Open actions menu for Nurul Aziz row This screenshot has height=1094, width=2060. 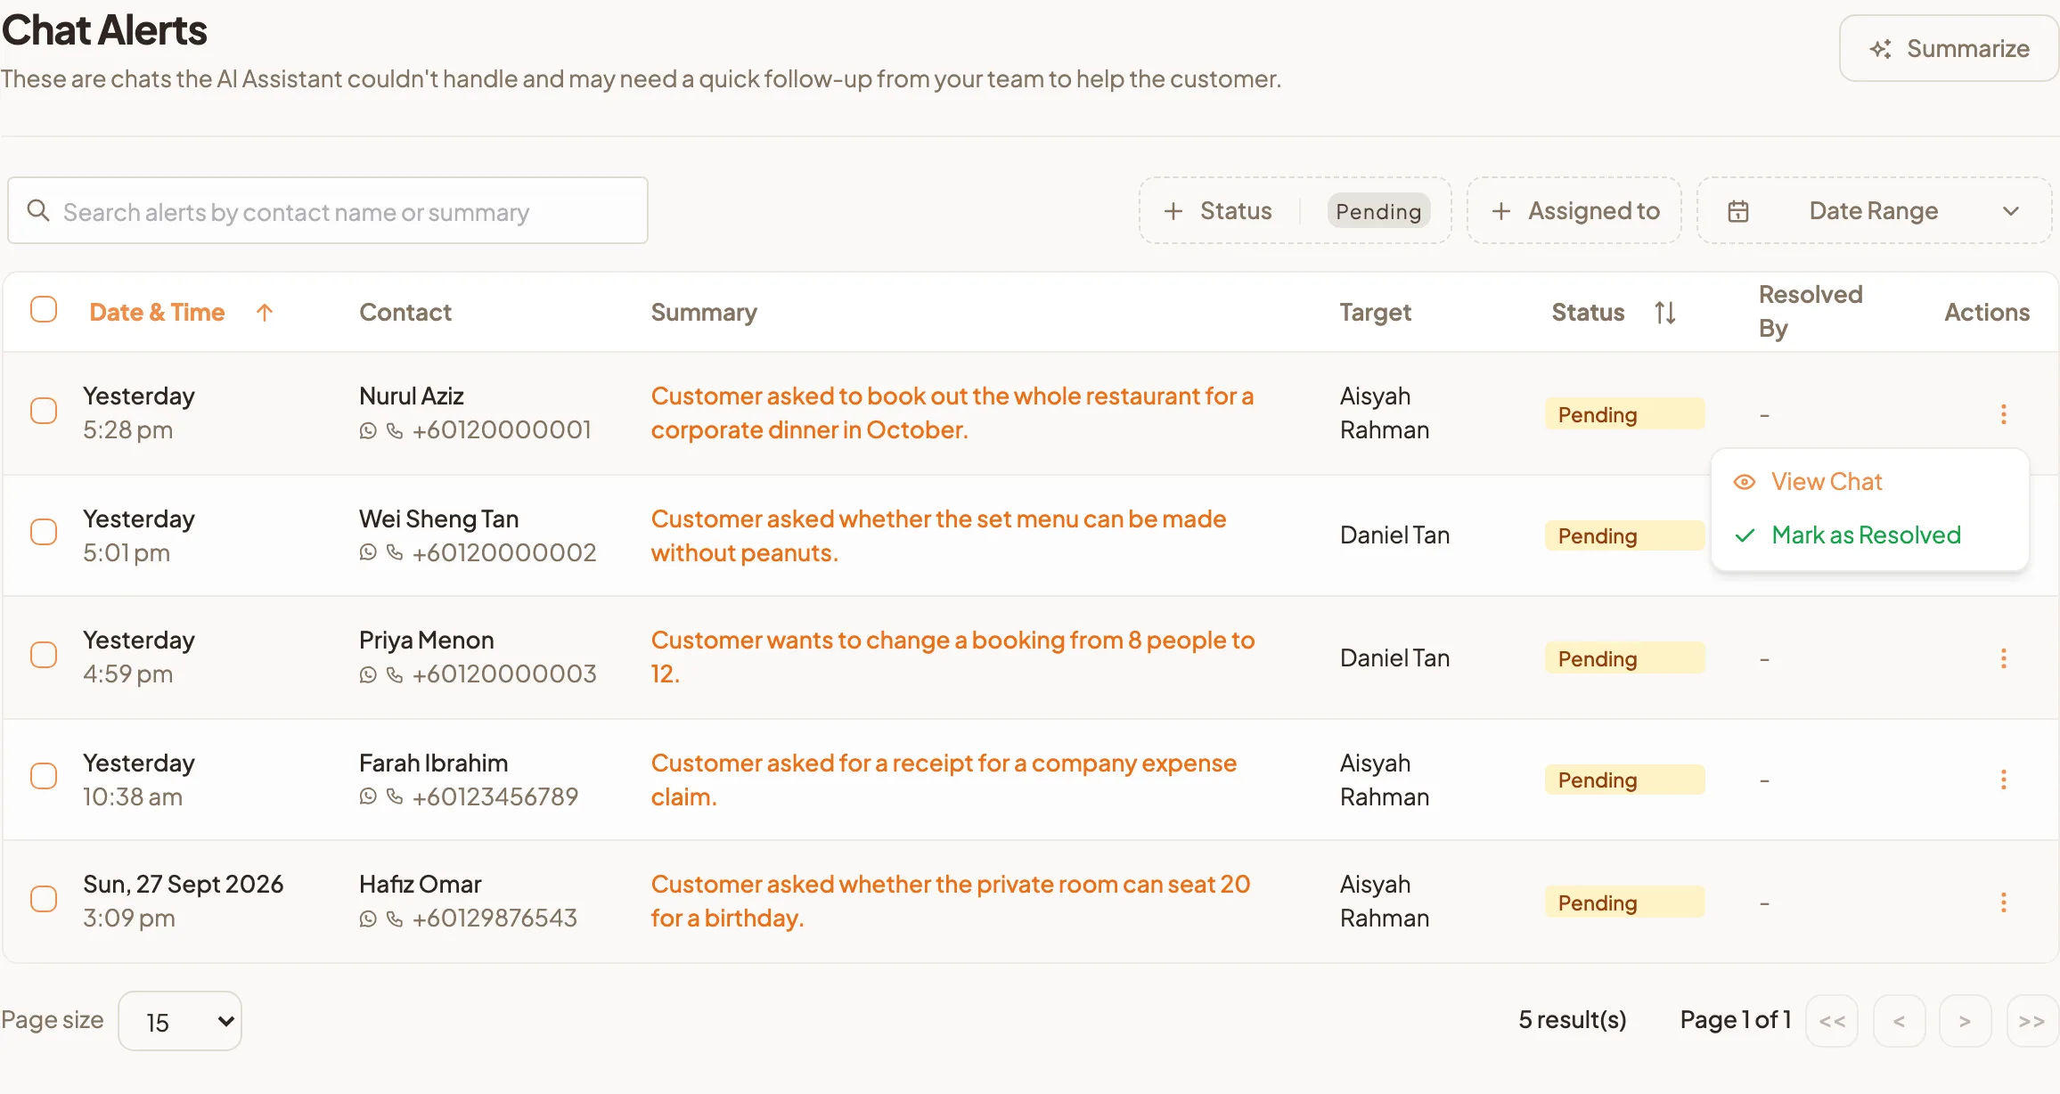(x=2003, y=413)
